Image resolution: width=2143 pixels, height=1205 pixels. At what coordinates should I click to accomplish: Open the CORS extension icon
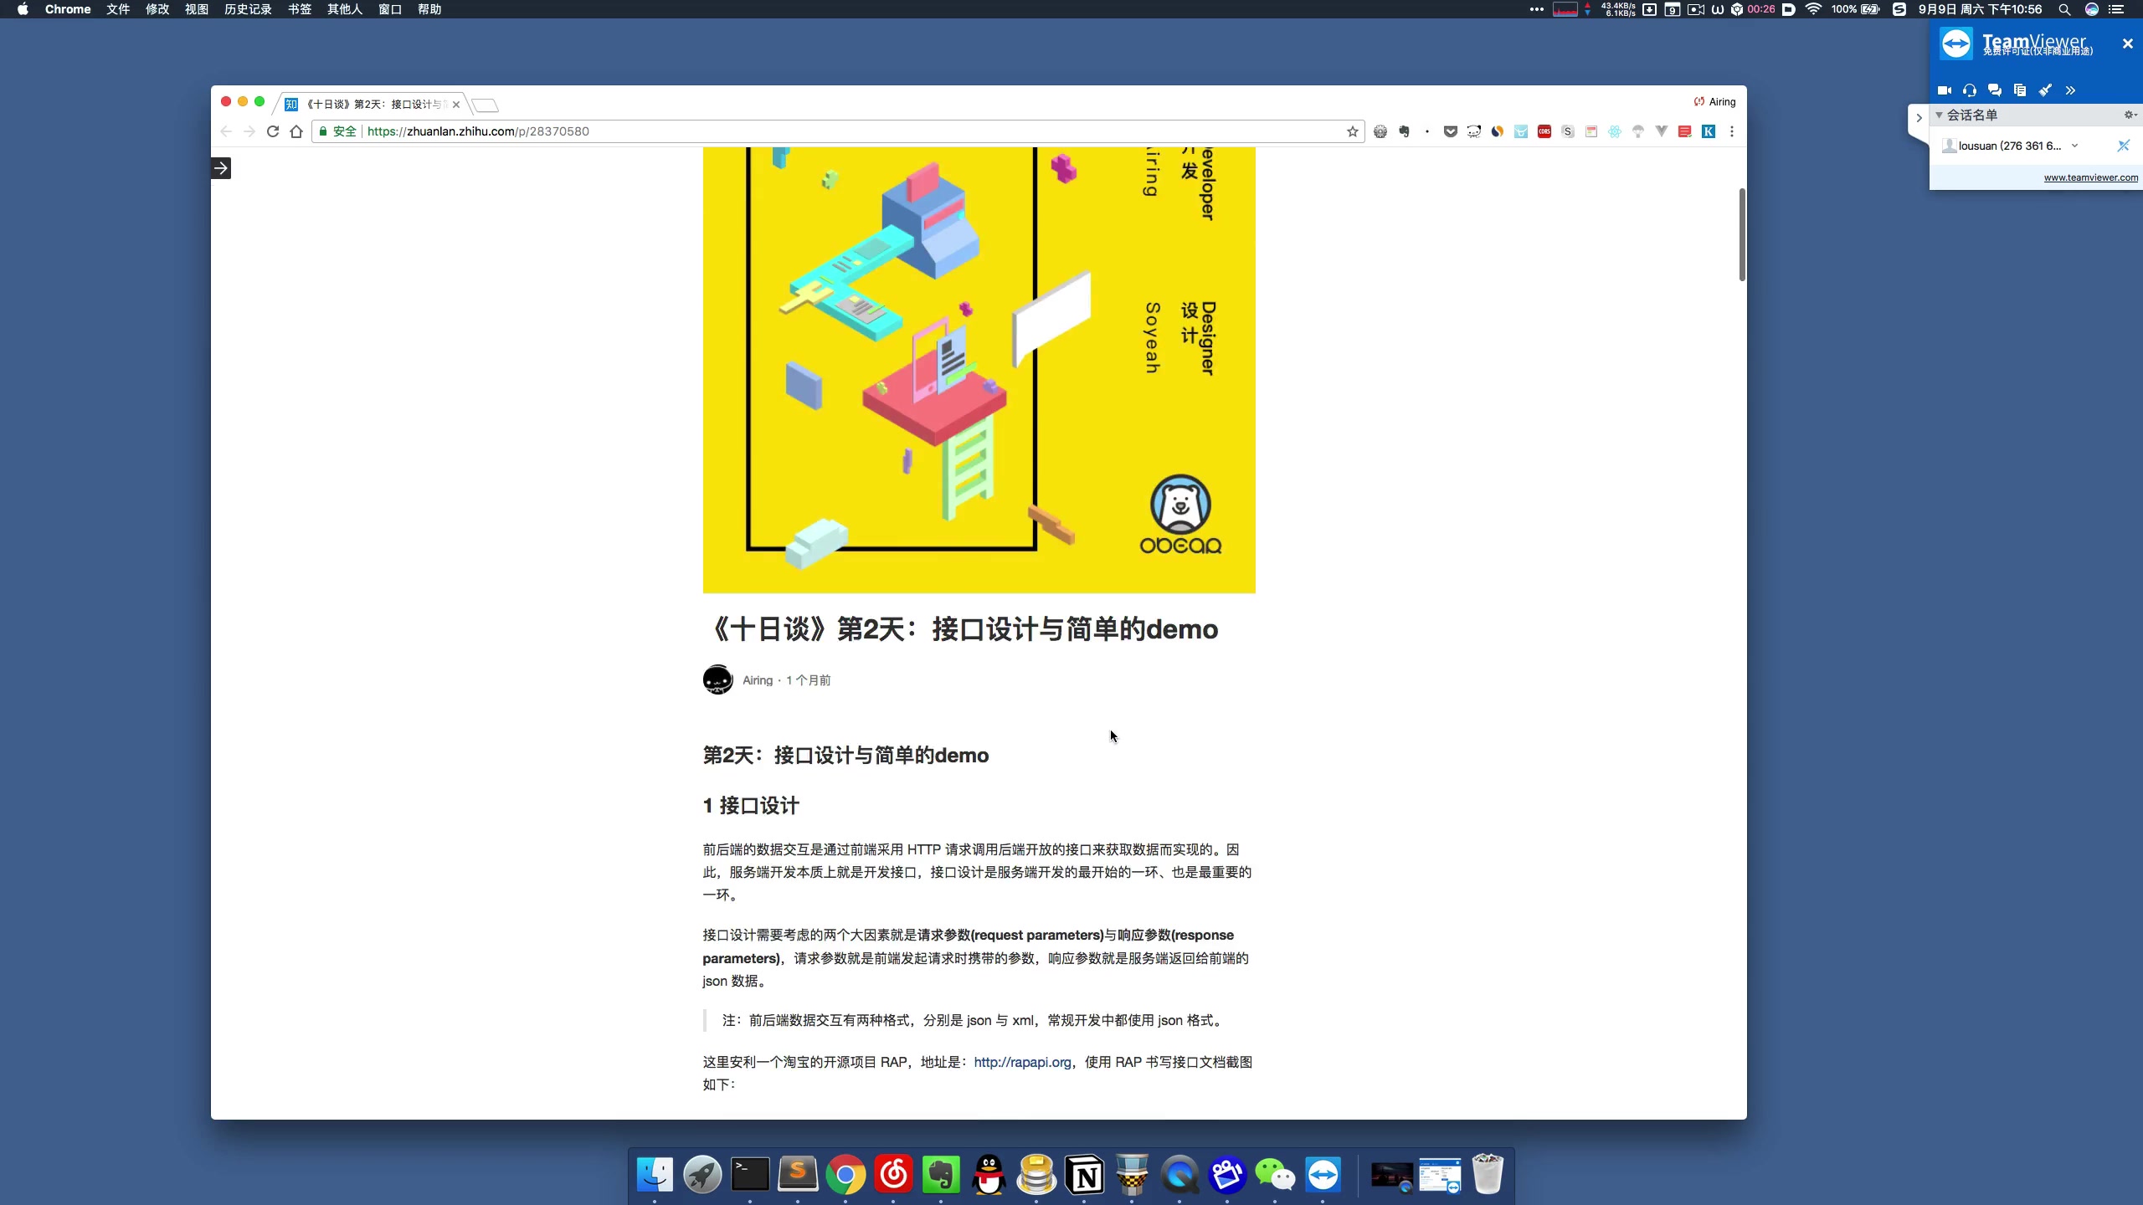click(x=1544, y=131)
